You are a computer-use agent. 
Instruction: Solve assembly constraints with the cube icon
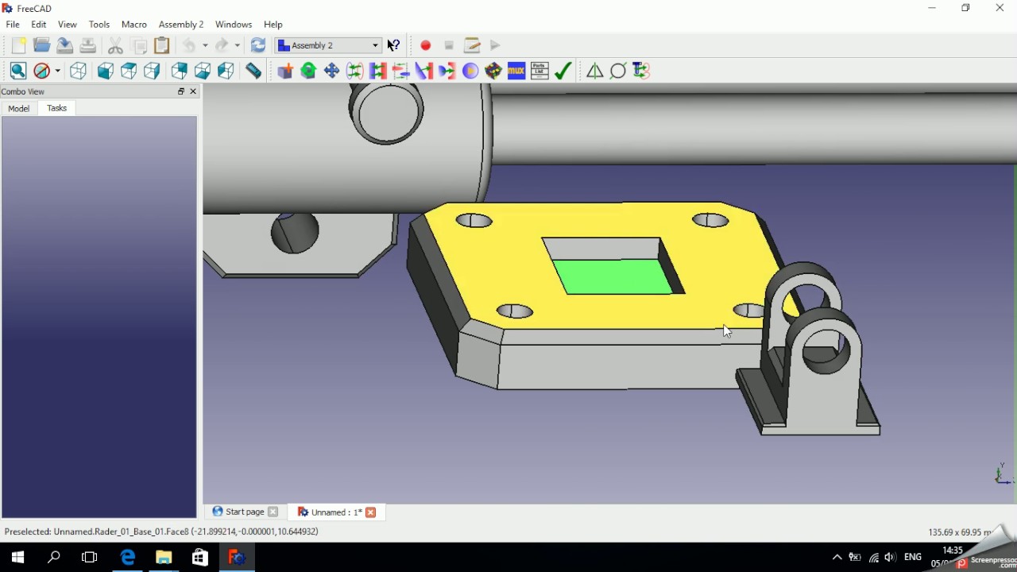point(493,71)
